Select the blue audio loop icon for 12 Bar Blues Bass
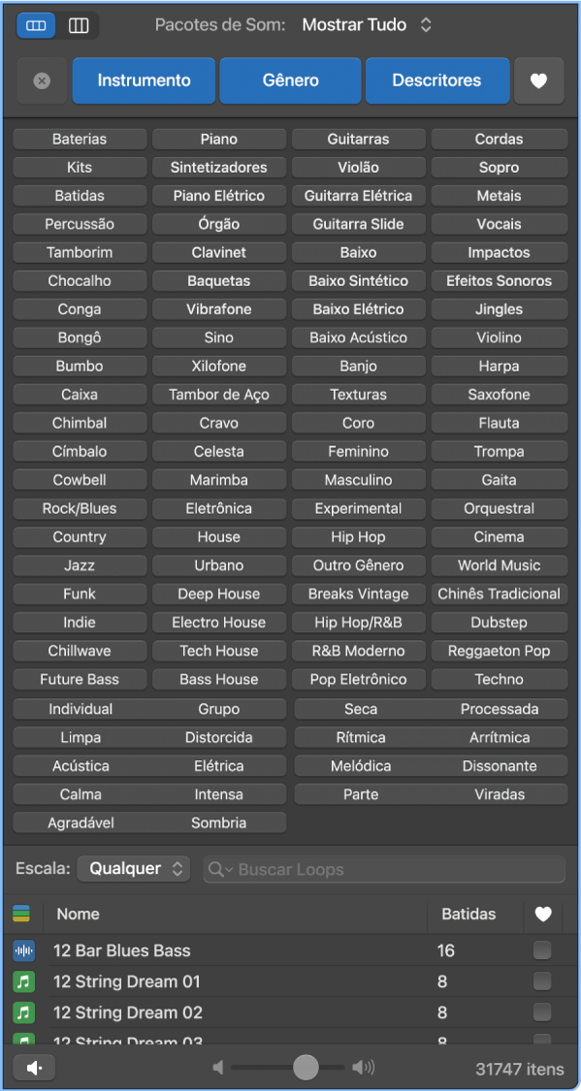This screenshot has width=581, height=1091. (x=23, y=950)
